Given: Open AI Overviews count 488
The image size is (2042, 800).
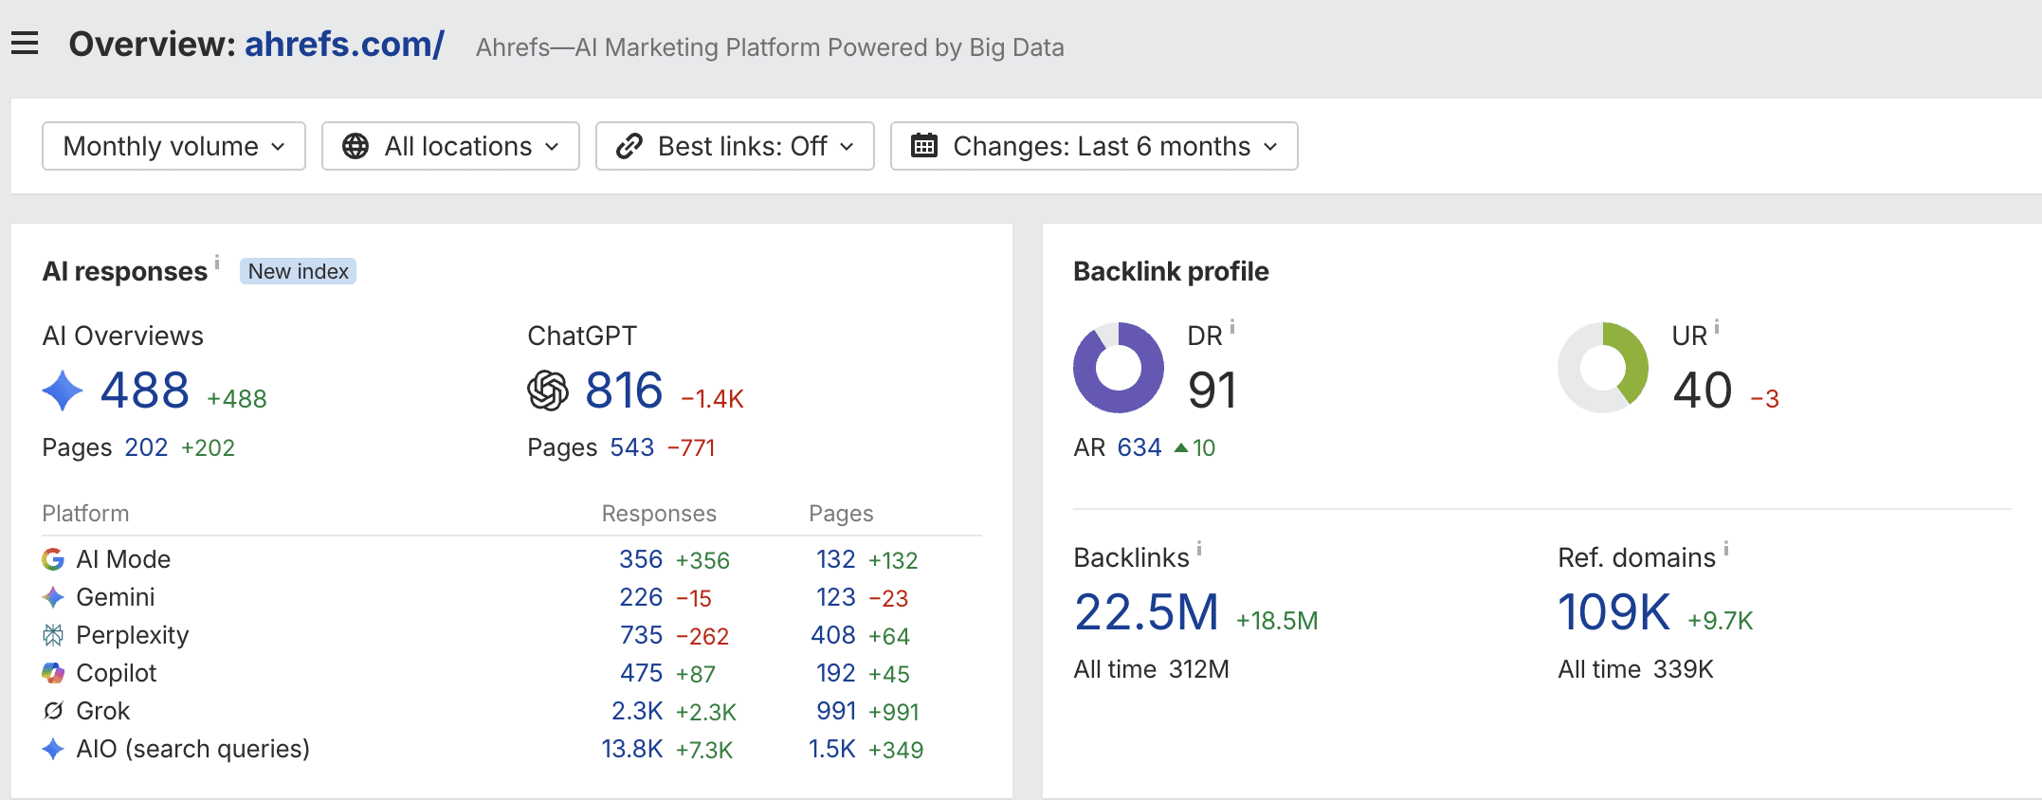Looking at the screenshot, I should 145,391.
